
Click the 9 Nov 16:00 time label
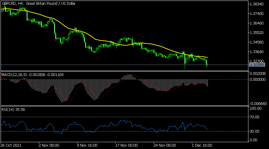[87, 145]
